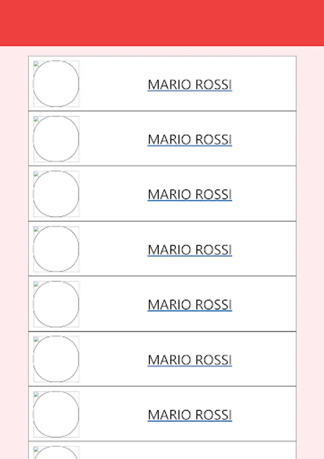Click the third MARIO ROSSI name link
The width and height of the screenshot is (324, 459).
point(190,194)
